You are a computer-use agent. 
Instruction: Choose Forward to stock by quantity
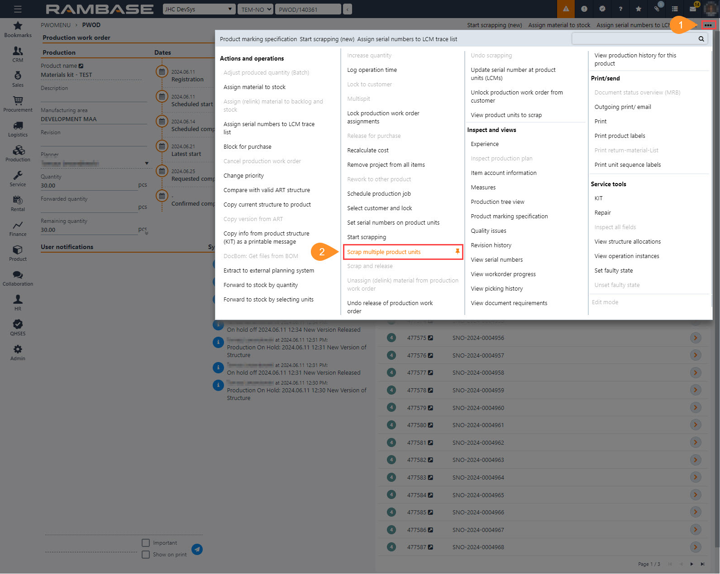pyautogui.click(x=261, y=285)
